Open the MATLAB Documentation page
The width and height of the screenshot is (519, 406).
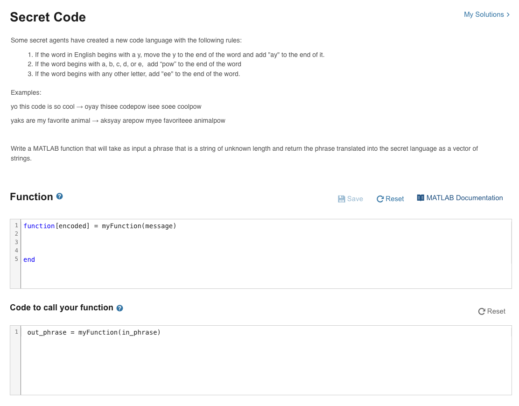coord(464,198)
